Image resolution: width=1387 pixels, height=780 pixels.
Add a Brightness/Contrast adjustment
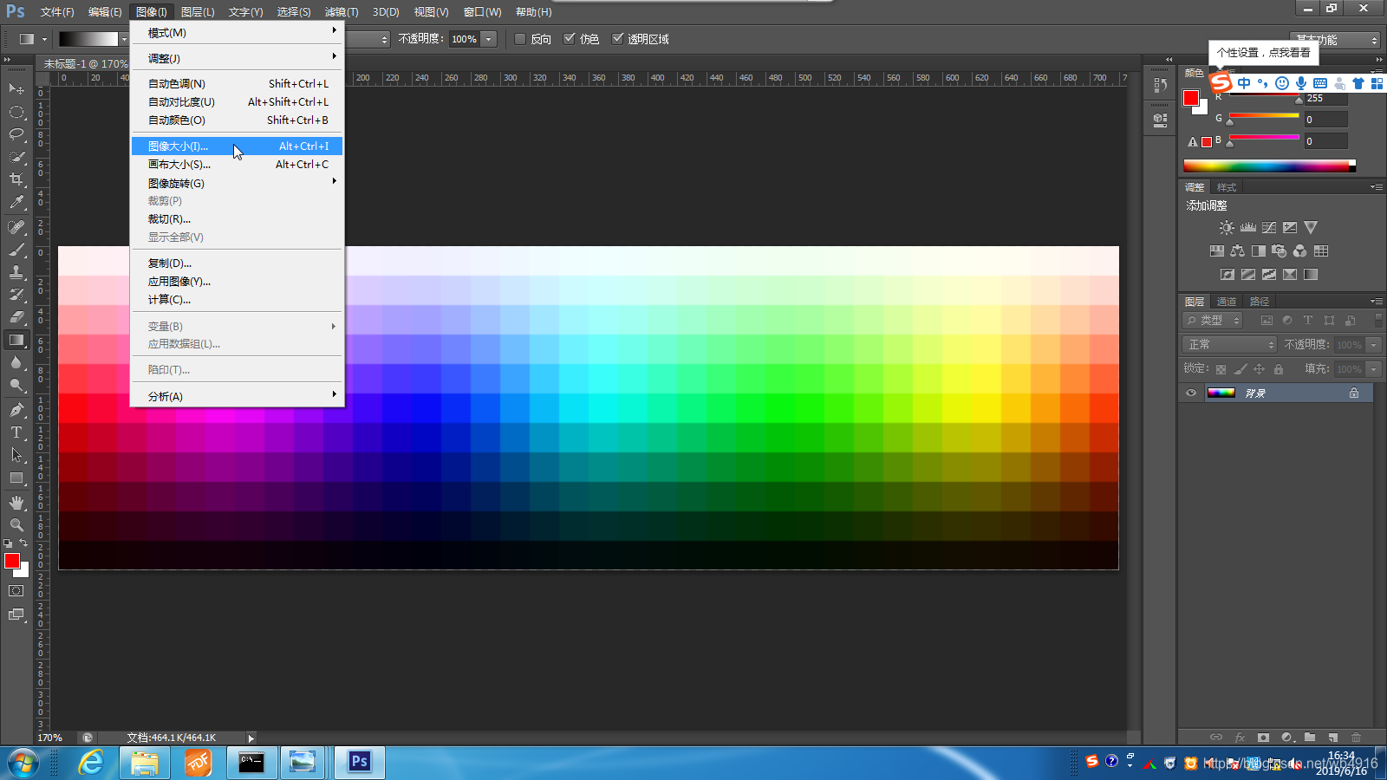pyautogui.click(x=1227, y=228)
